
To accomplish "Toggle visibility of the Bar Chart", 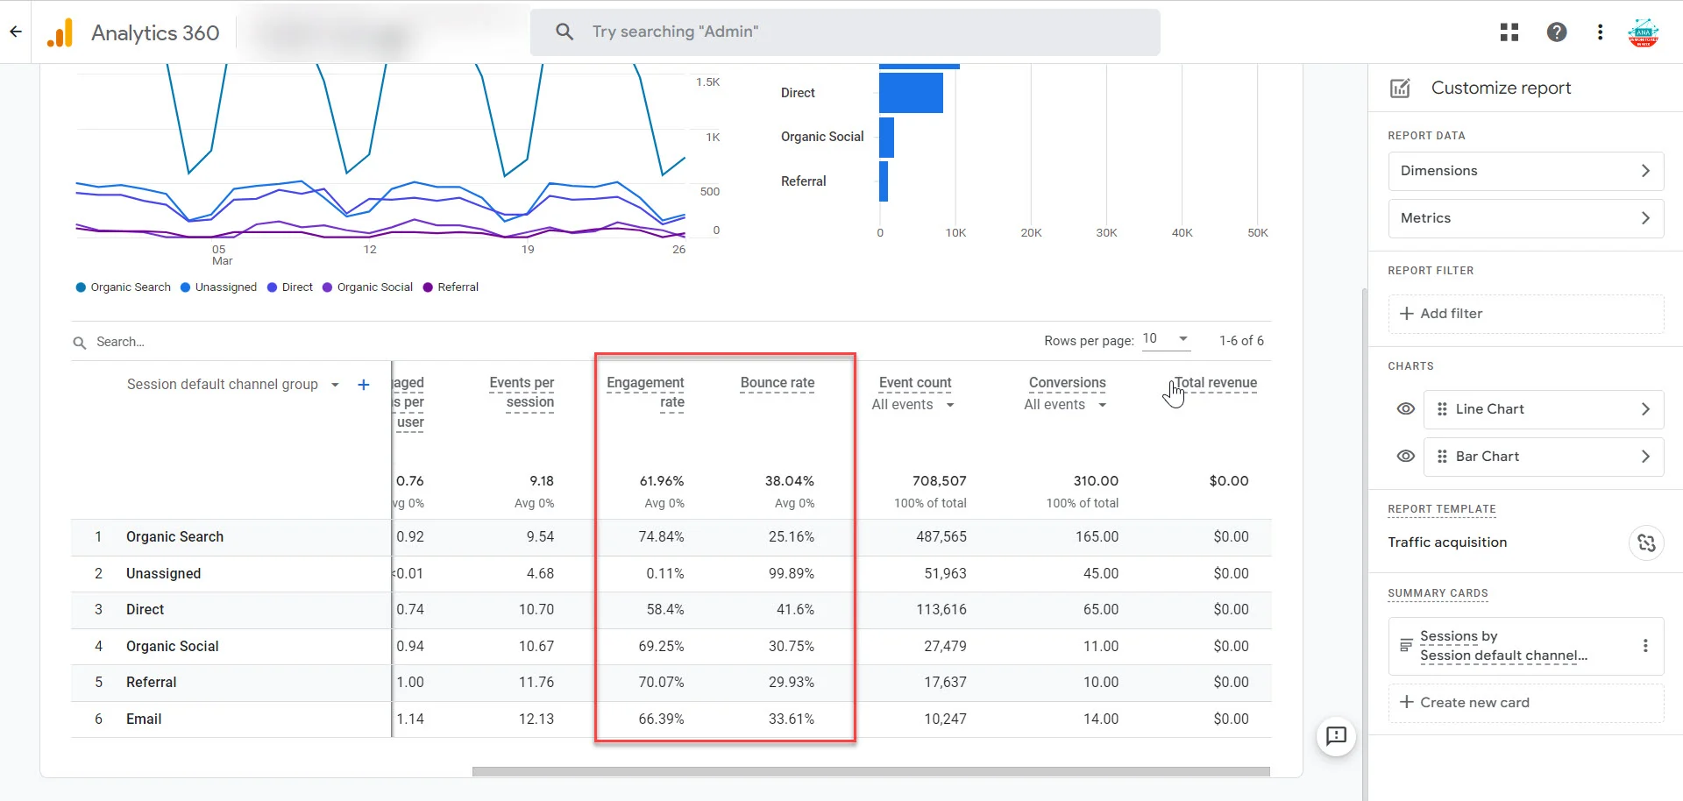I will click(x=1406, y=457).
